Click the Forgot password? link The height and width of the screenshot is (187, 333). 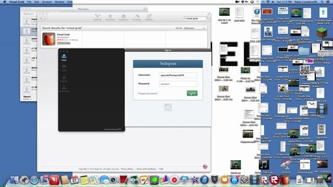click(148, 94)
